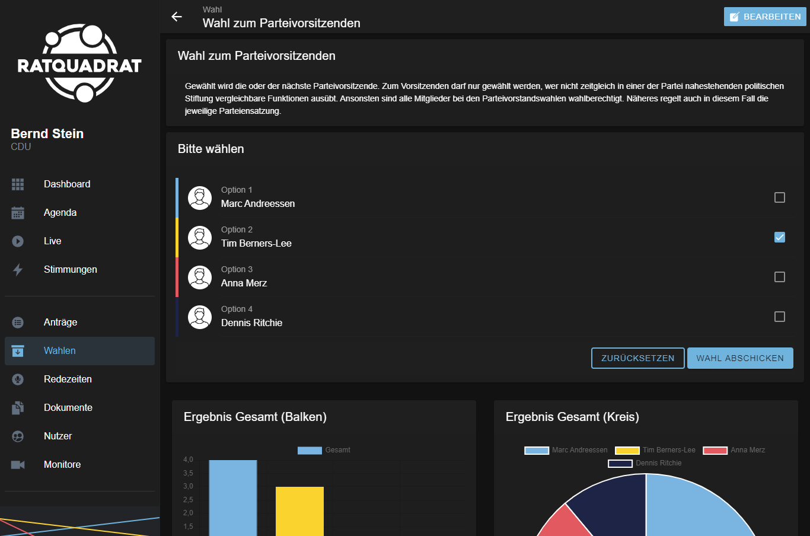Viewport: 810px width, 536px height.
Task: Click Marc Andreessen's avatar icon
Action: 200,198
